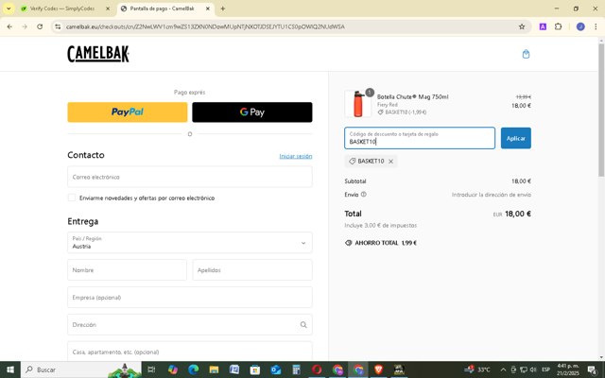The height and width of the screenshot is (378, 605).
Task: Open Outlook from the taskbar
Action: pos(275,369)
